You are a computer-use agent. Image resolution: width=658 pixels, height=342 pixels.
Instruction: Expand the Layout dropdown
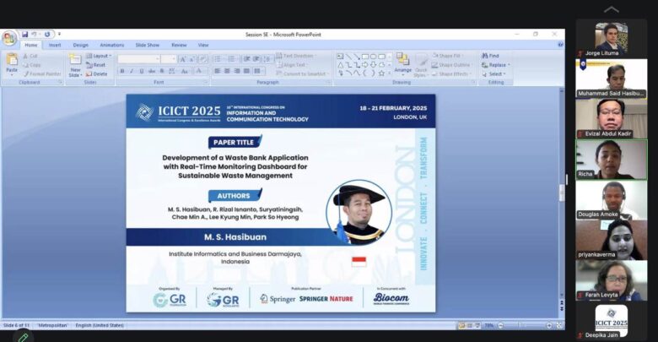(99, 56)
